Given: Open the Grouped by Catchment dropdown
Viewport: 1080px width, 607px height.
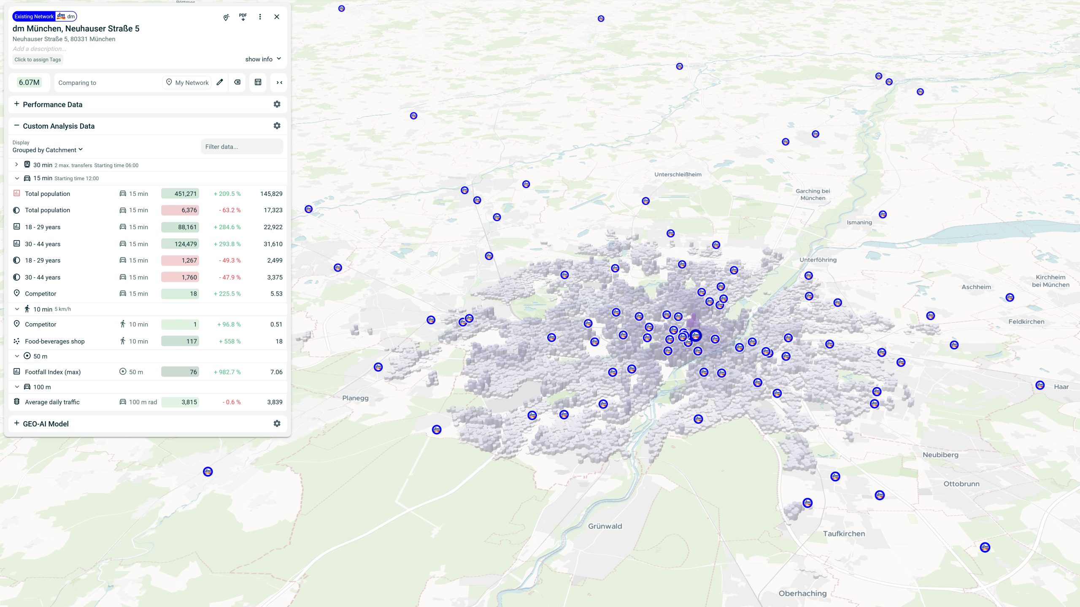Looking at the screenshot, I should click(48, 150).
